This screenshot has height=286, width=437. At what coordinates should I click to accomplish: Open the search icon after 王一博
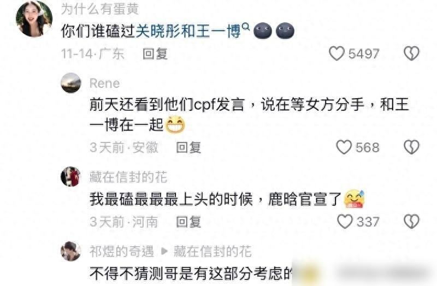pyautogui.click(x=246, y=26)
